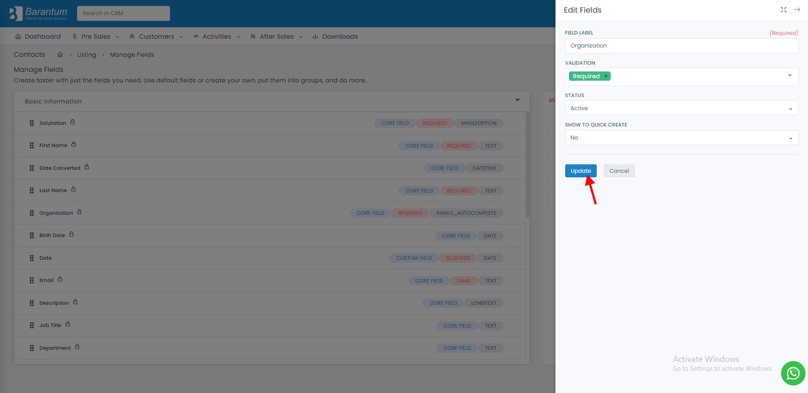Go to Listing breadcrumb link
Screen dimensions: 808x393
(86, 55)
